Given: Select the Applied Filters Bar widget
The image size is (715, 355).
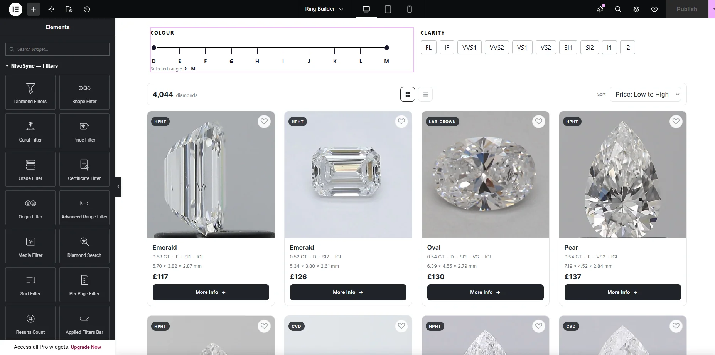Looking at the screenshot, I should (x=84, y=323).
